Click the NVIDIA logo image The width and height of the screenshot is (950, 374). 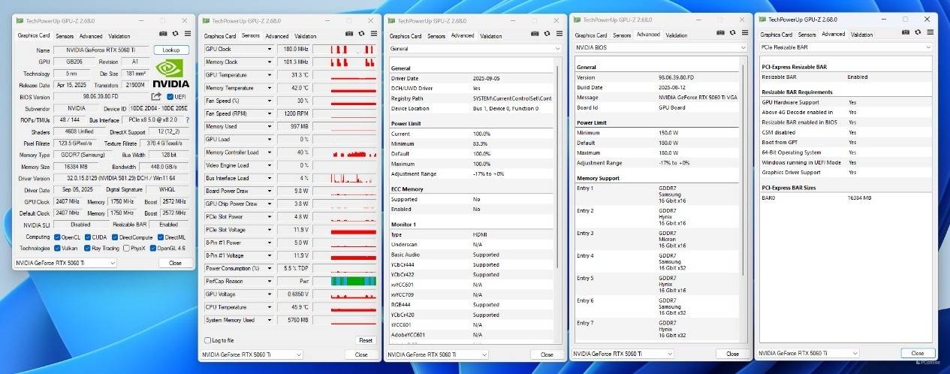point(171,74)
